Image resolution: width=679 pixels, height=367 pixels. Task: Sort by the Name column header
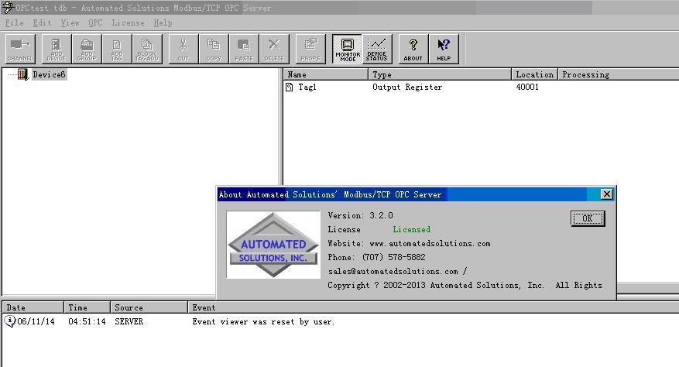tap(326, 74)
